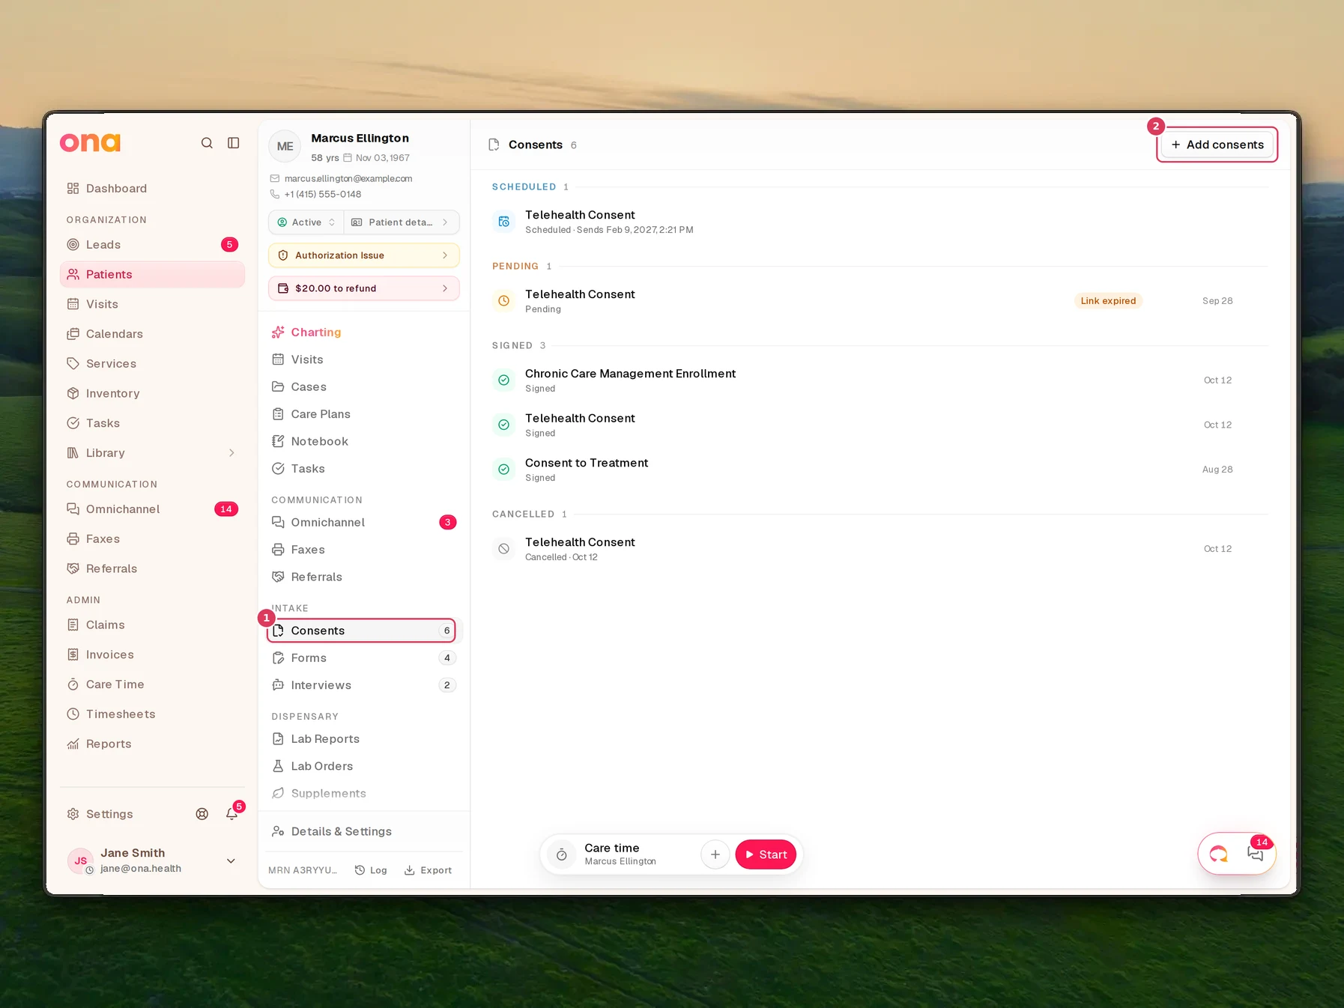Open Interviews under Intake
The height and width of the screenshot is (1008, 1344).
pos(364,685)
